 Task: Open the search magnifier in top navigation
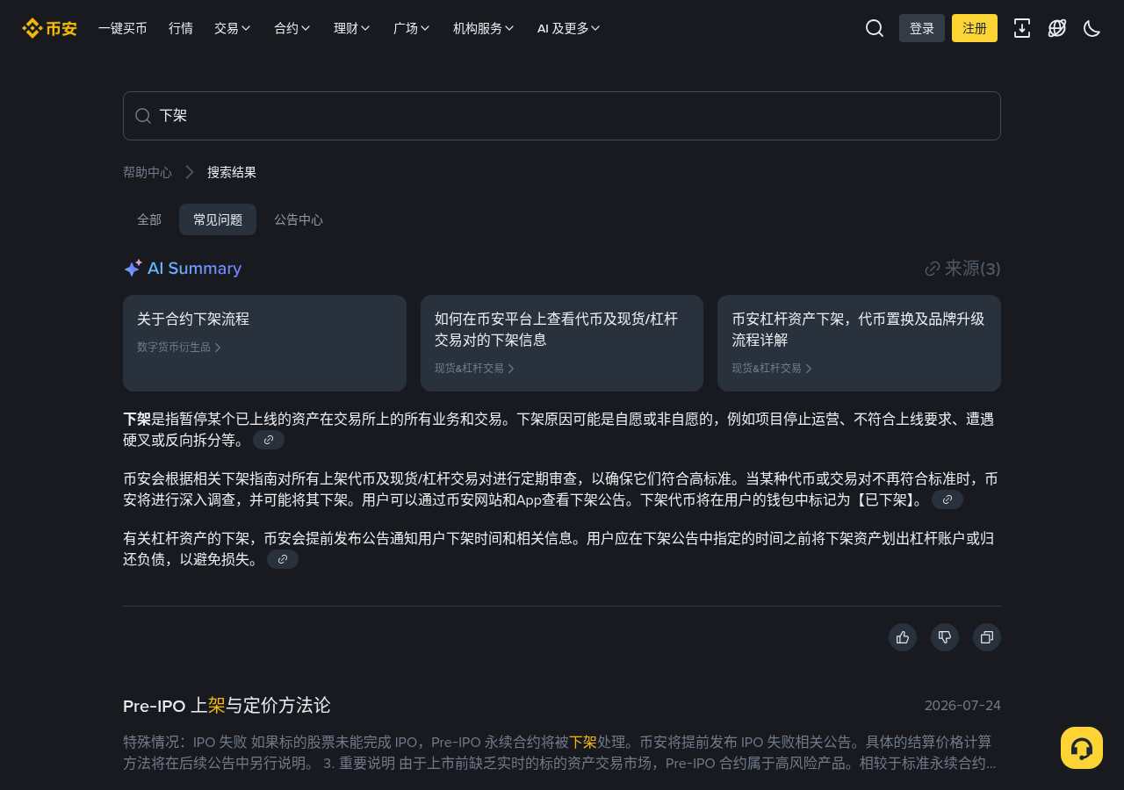pyautogui.click(x=875, y=28)
